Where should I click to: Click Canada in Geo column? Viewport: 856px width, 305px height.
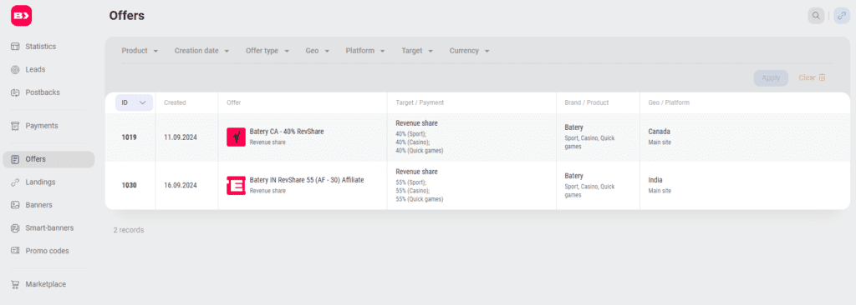point(659,132)
